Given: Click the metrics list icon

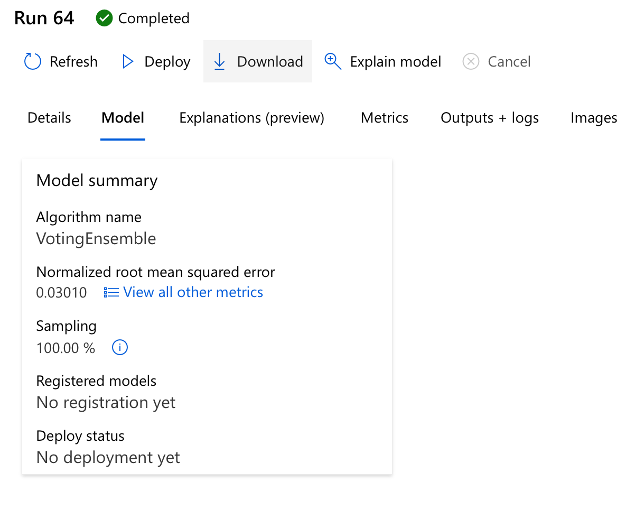Looking at the screenshot, I should pyautogui.click(x=111, y=292).
